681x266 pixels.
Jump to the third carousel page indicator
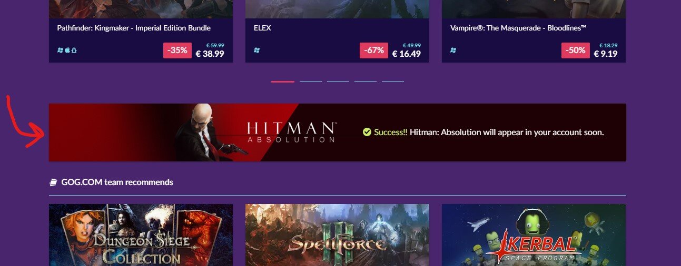(338, 81)
